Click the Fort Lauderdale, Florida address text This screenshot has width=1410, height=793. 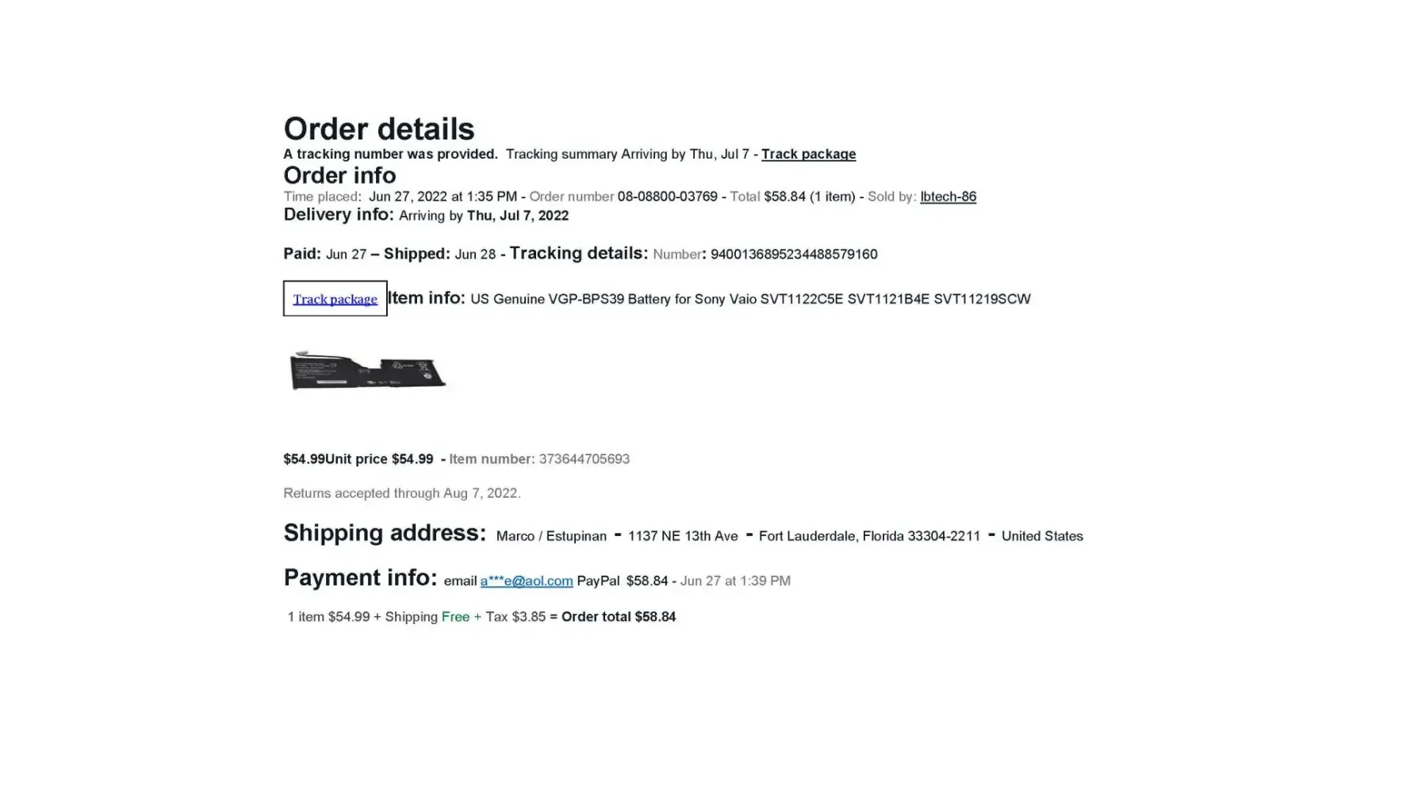[869, 536]
